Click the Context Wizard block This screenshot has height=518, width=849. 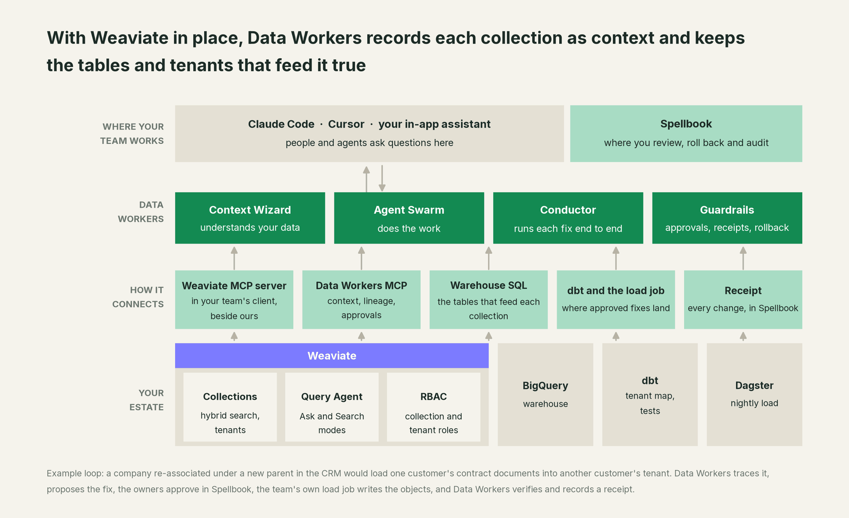coord(250,218)
